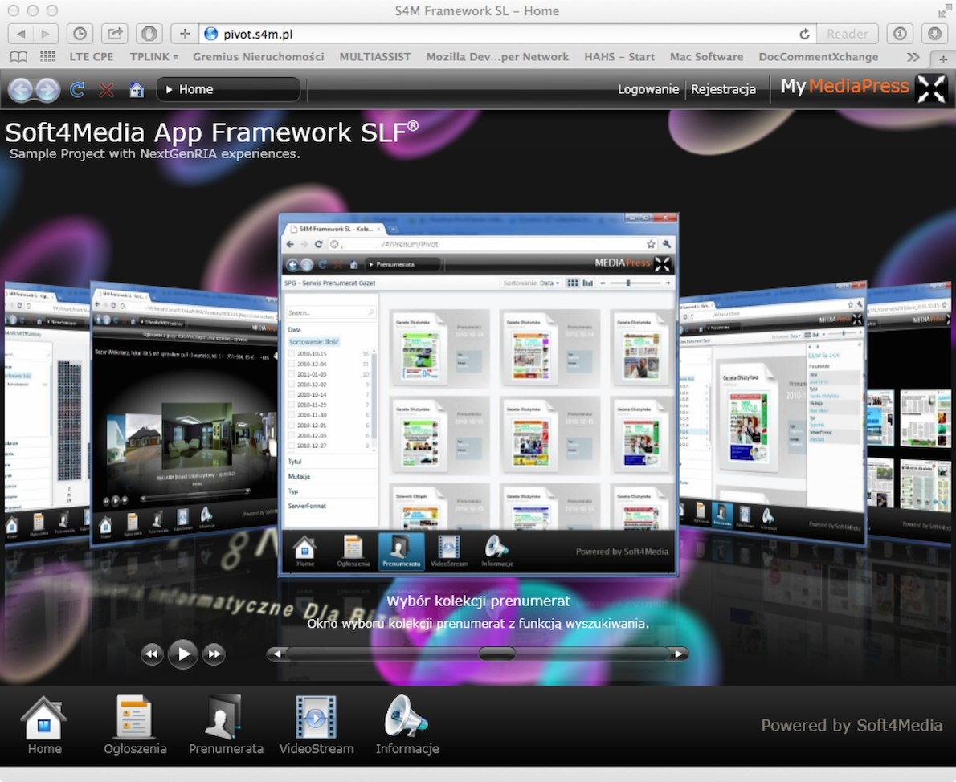Click the MyMediaPress logo
Image resolution: width=956 pixels, height=782 pixels.
[845, 87]
